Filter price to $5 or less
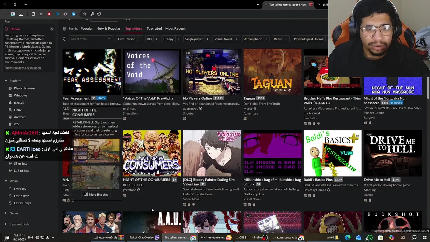The height and width of the screenshot is (242, 430). 20,164
